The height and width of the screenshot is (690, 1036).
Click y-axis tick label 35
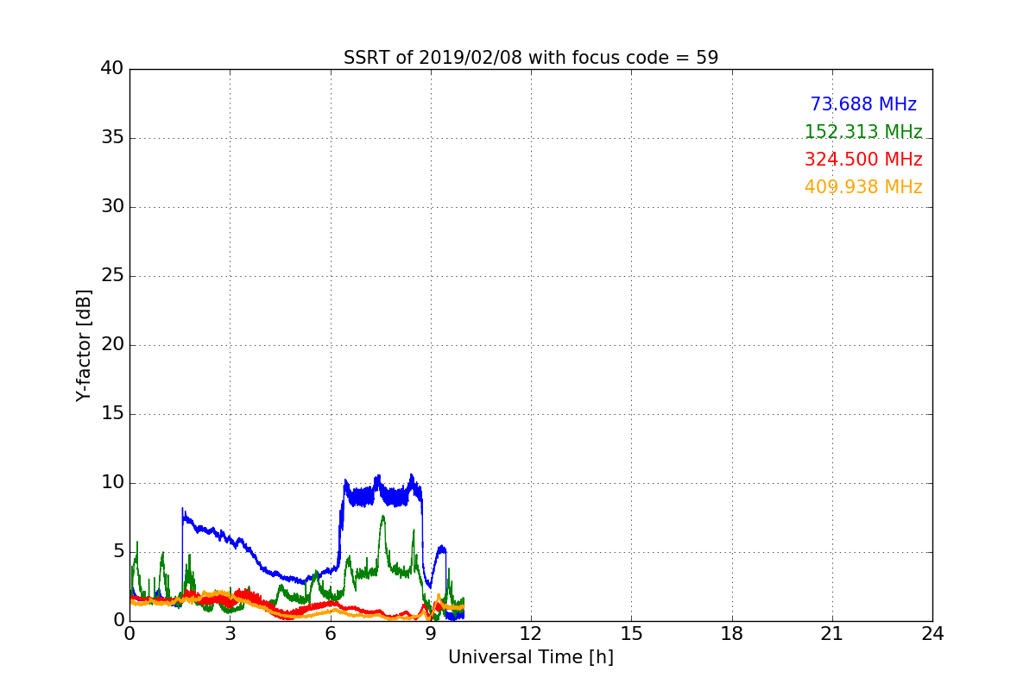(112, 138)
